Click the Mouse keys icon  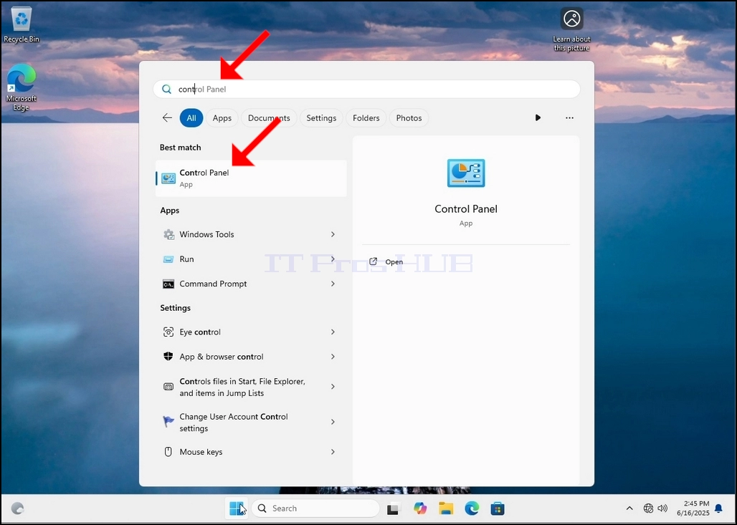pyautogui.click(x=168, y=452)
